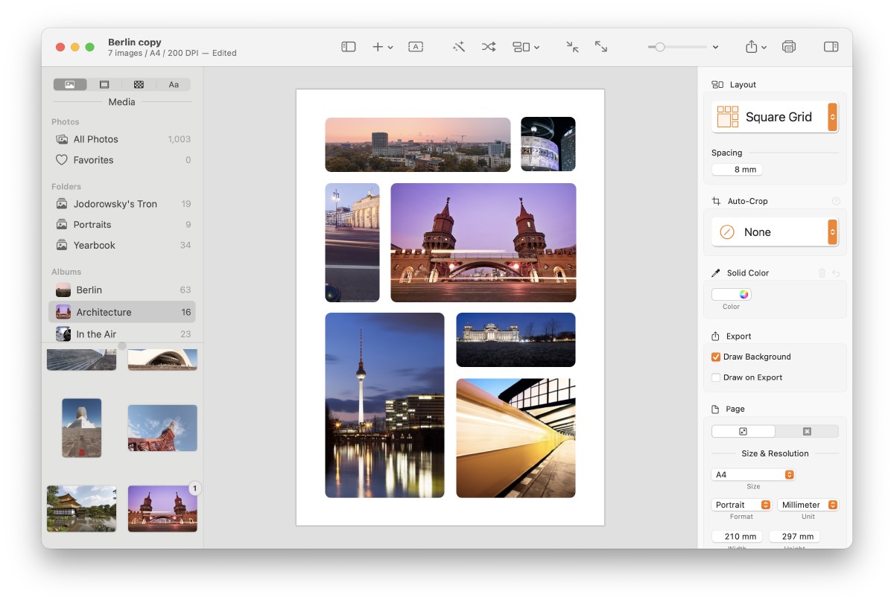Pick the white statue thumbnail in media browser

pos(82,428)
